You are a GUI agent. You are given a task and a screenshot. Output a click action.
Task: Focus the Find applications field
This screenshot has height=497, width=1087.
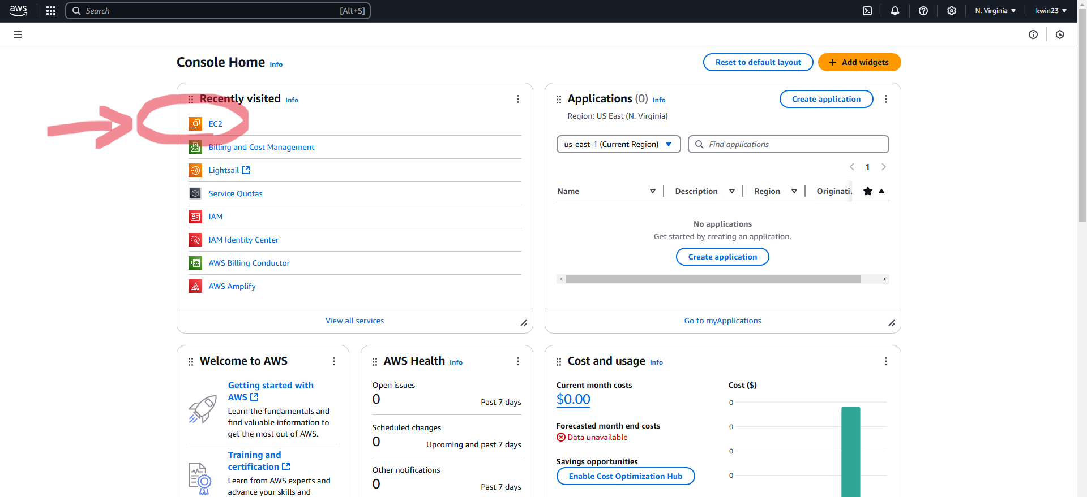[x=788, y=144]
